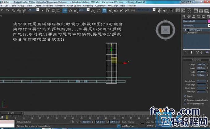
Task: Click Rectangular Selection Region icon
Action: (53, 11)
